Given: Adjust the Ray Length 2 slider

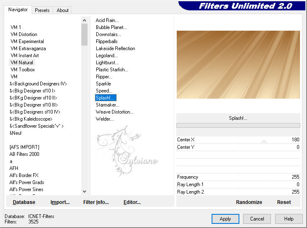Looking at the screenshot, I should tap(238, 192).
